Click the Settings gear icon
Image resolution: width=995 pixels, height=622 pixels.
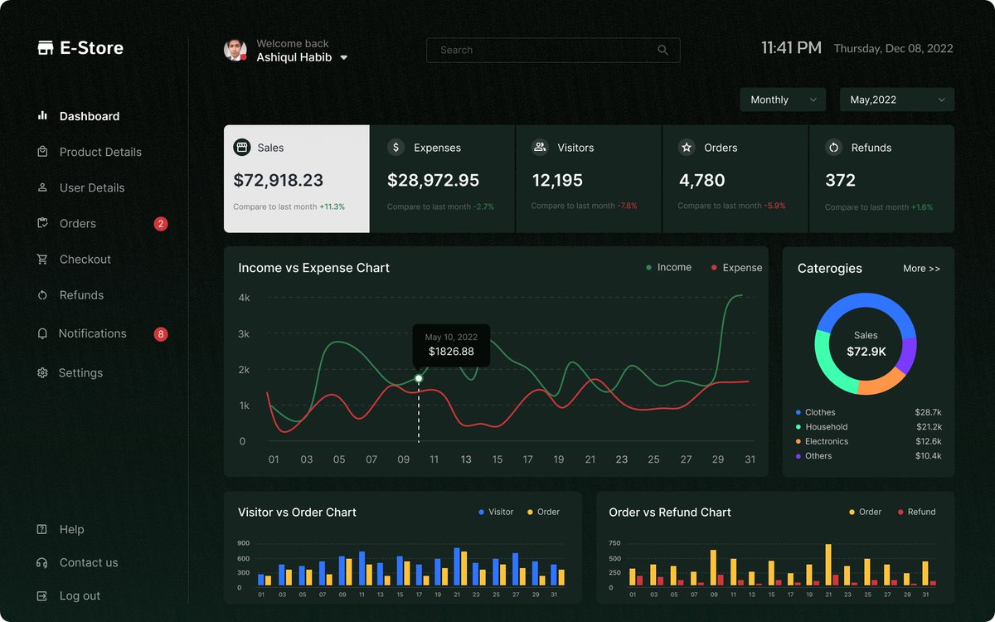[42, 373]
